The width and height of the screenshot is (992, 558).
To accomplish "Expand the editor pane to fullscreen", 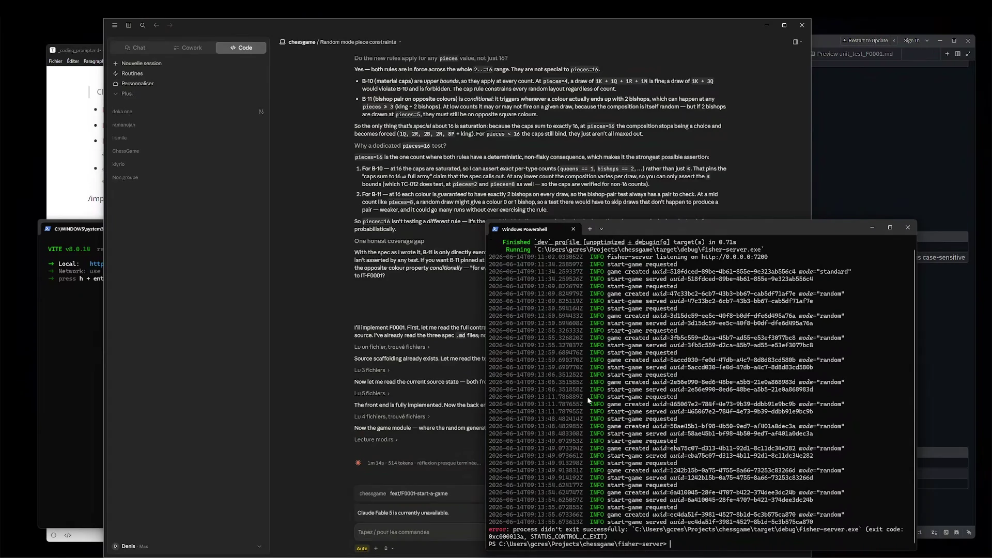I will pos(968,54).
